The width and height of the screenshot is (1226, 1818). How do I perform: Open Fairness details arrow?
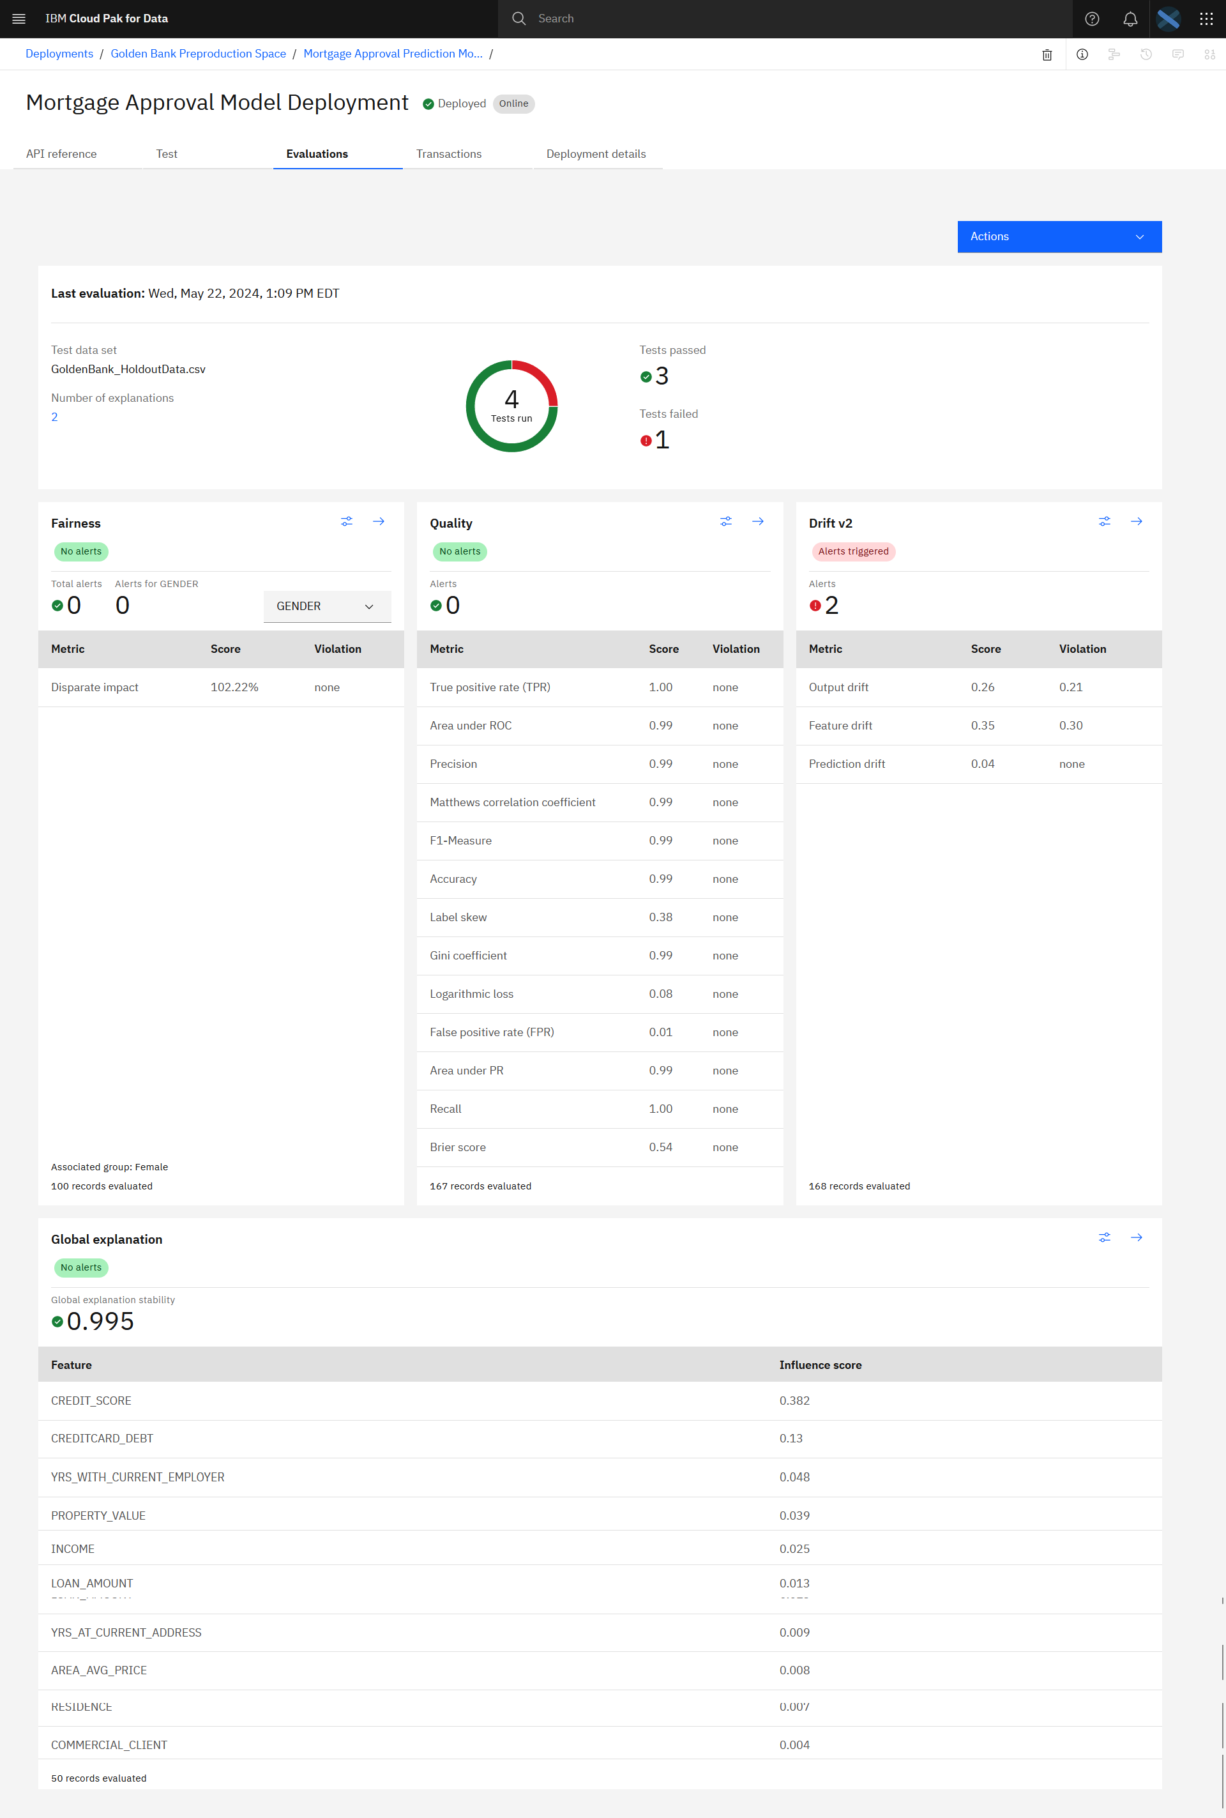pyautogui.click(x=379, y=521)
